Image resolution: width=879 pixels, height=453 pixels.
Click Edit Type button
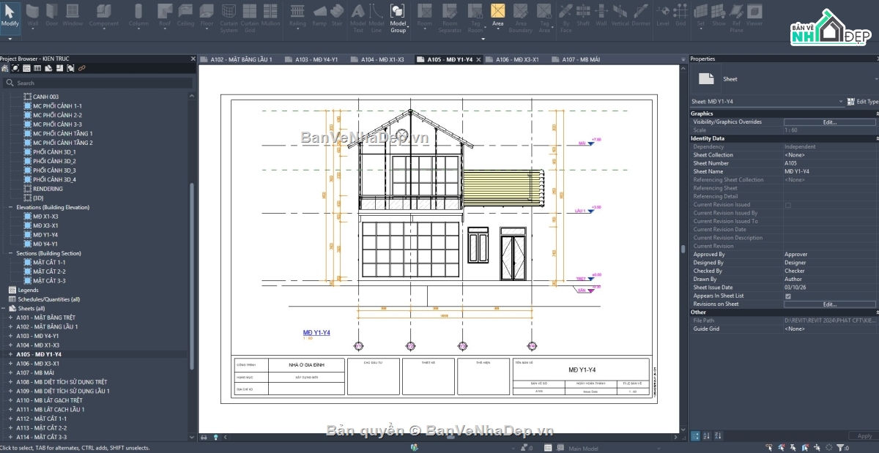862,102
